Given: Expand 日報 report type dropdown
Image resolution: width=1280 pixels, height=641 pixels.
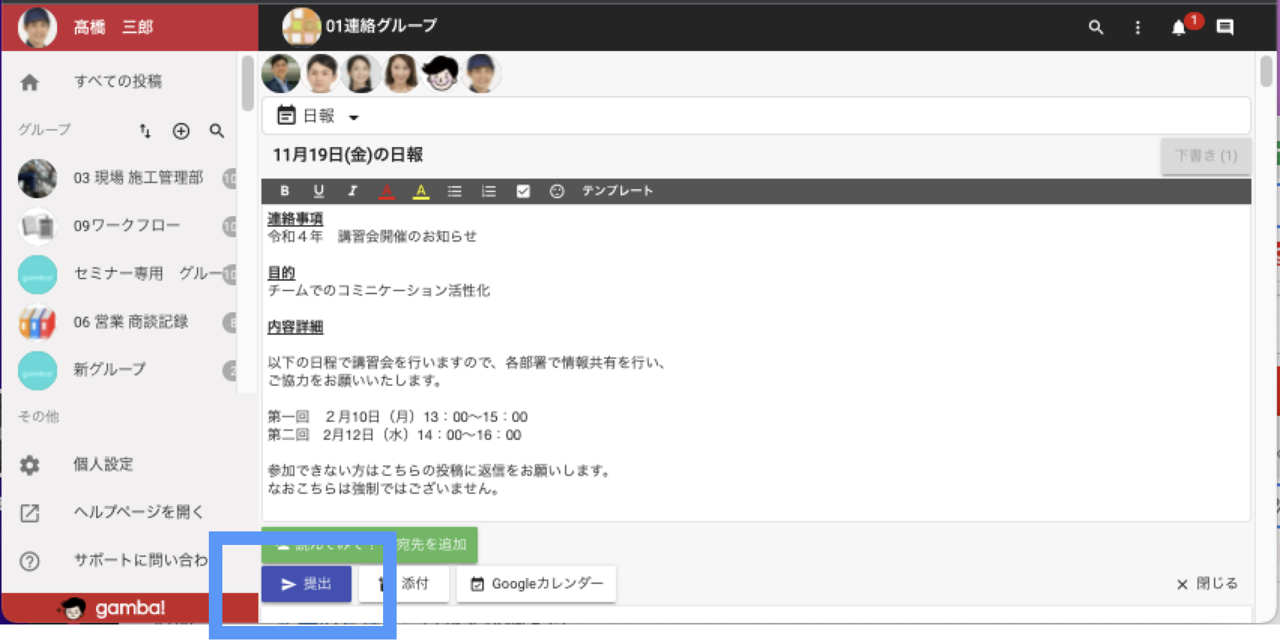Looking at the screenshot, I should 353,117.
